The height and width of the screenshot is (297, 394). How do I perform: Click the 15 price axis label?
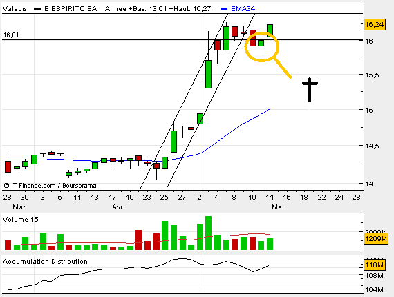pos(369,110)
